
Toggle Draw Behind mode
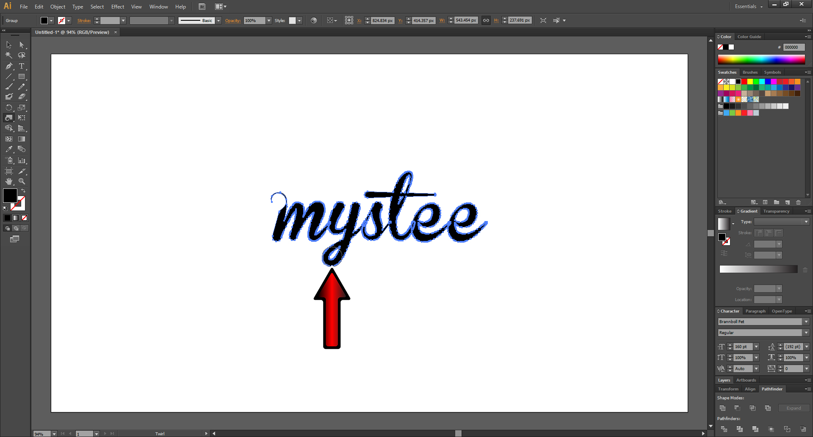tap(16, 228)
